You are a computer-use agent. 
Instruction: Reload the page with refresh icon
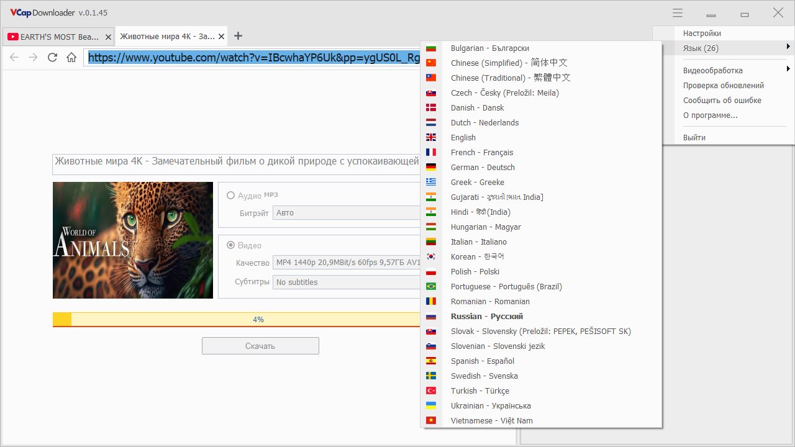(x=53, y=58)
